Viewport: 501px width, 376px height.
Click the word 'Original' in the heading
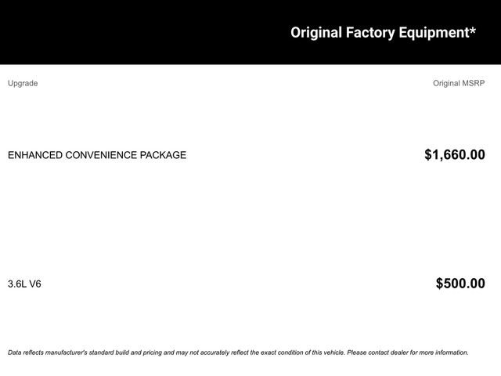coord(316,33)
